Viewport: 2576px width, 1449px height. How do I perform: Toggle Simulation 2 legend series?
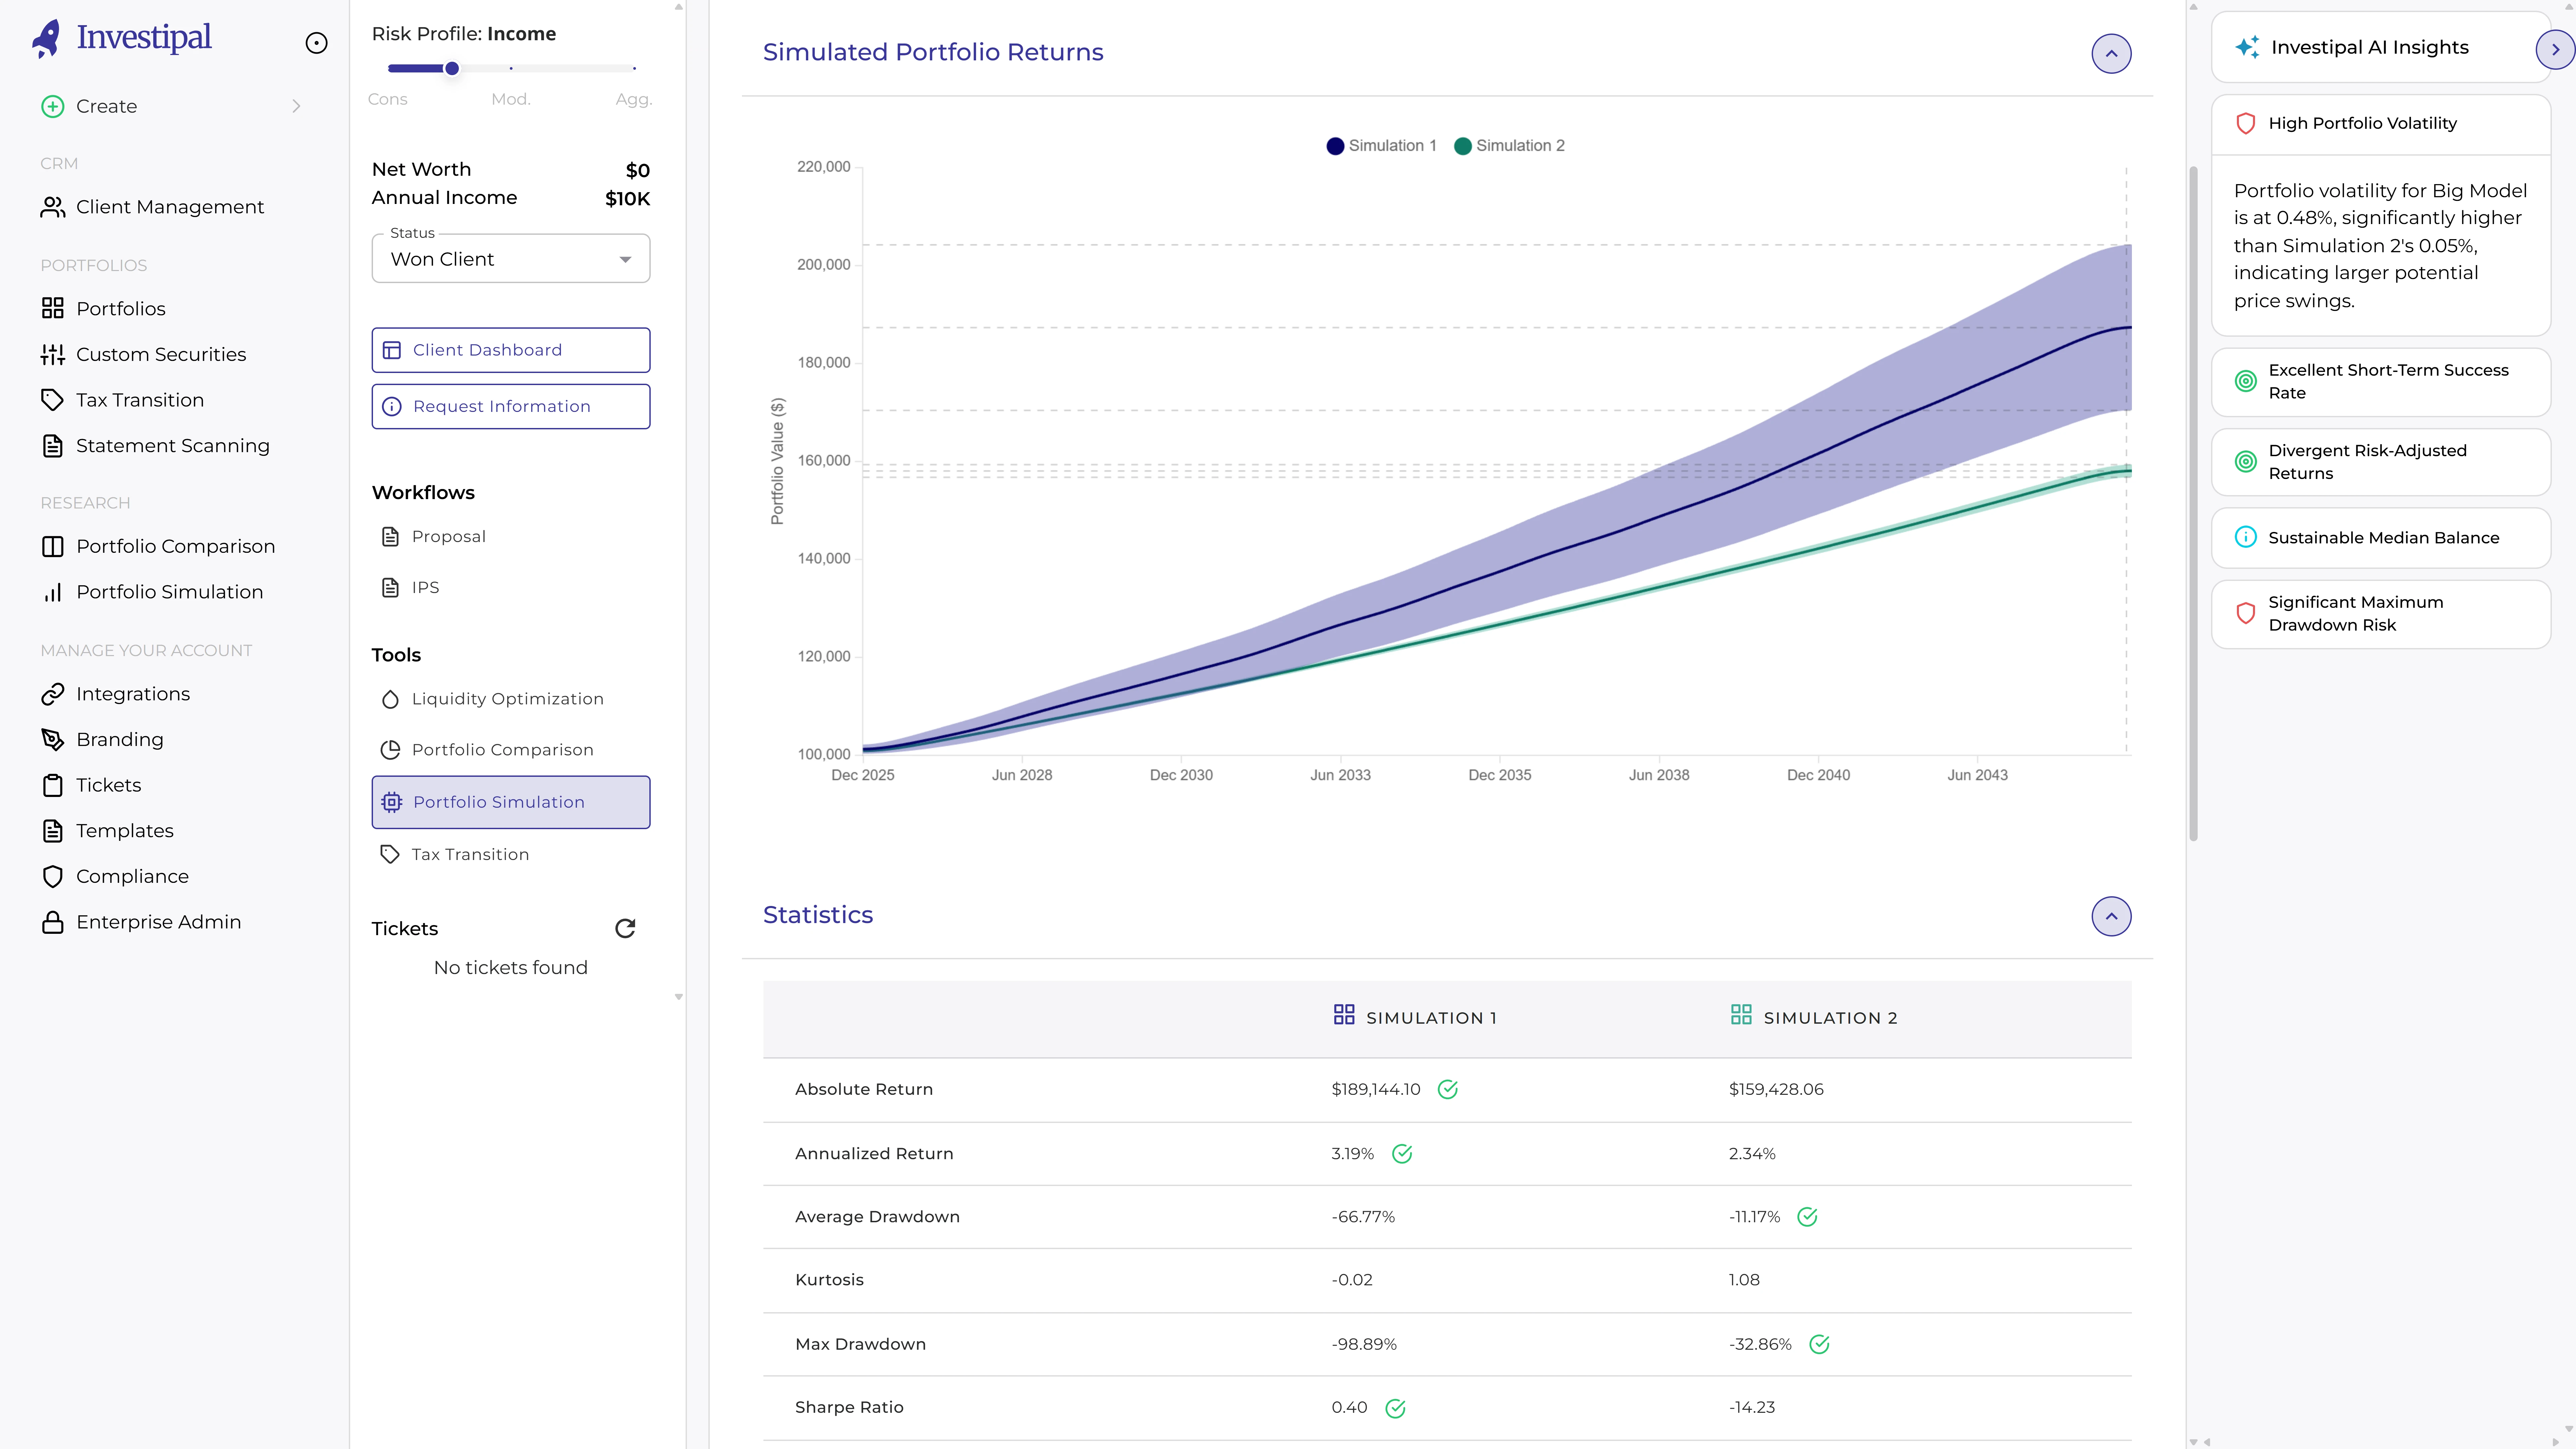[1509, 146]
